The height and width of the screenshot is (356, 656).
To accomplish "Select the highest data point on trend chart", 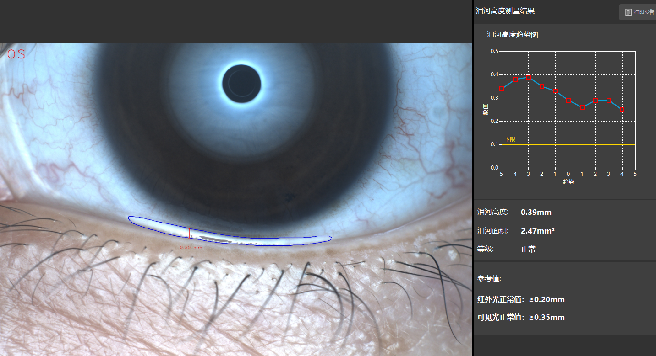I will (529, 77).
